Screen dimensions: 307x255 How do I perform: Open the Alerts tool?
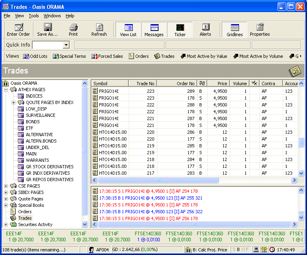click(x=205, y=30)
